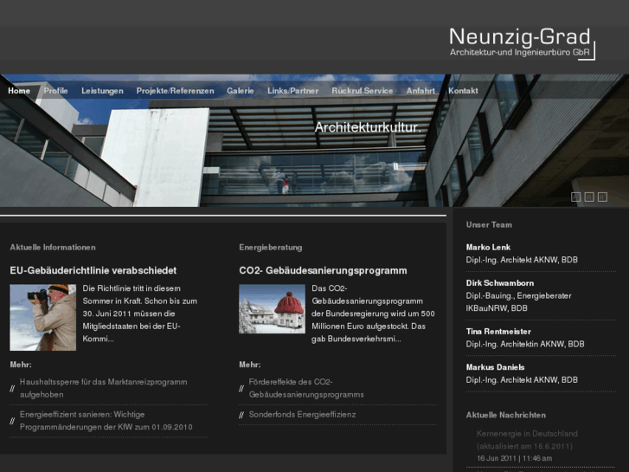Viewport: 629px width, 472px height.
Task: Select Rückruf Service menu item
Action: click(x=363, y=91)
